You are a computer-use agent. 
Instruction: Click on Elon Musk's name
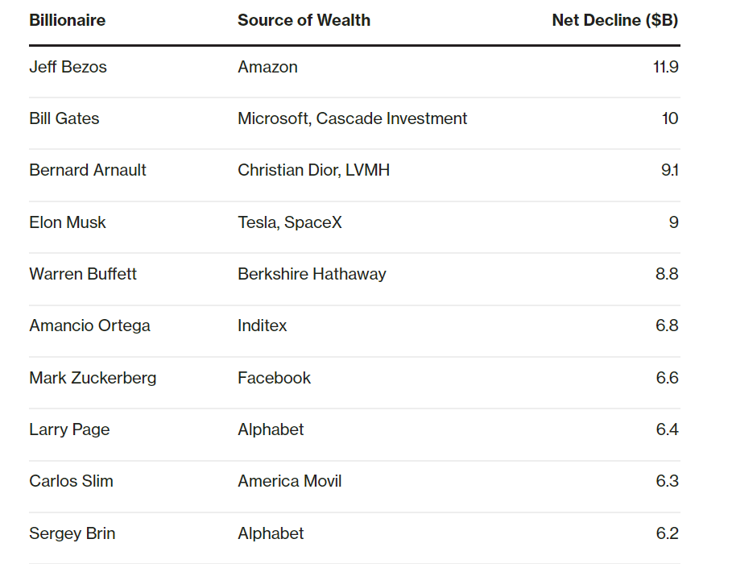pos(68,222)
